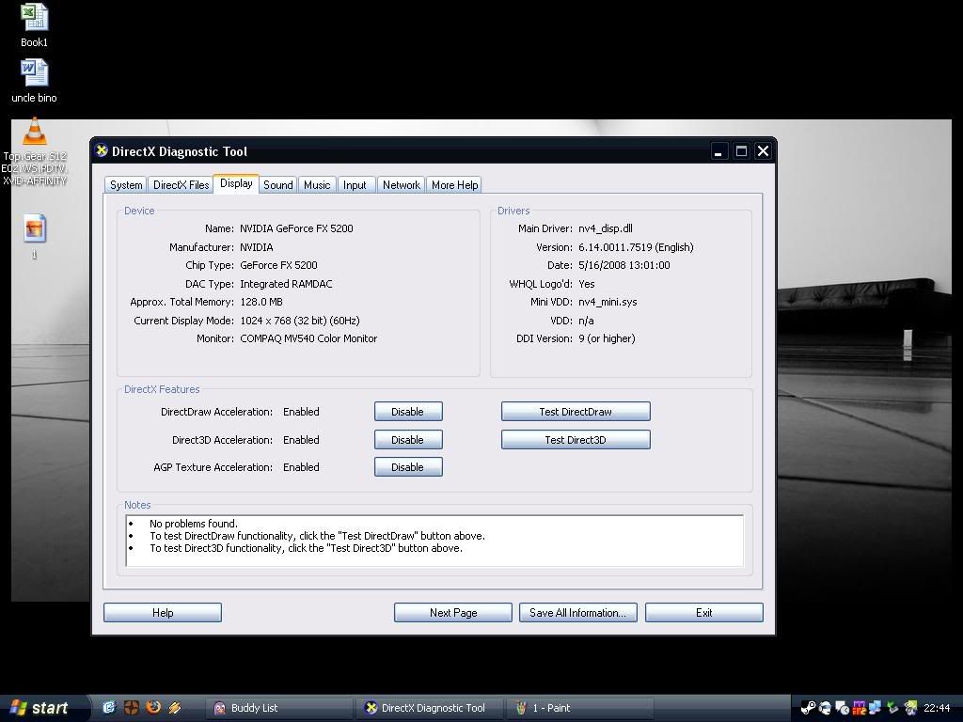Click the Steam icon in system tray
The width and height of the screenshot is (963, 722).
pyautogui.click(x=808, y=708)
